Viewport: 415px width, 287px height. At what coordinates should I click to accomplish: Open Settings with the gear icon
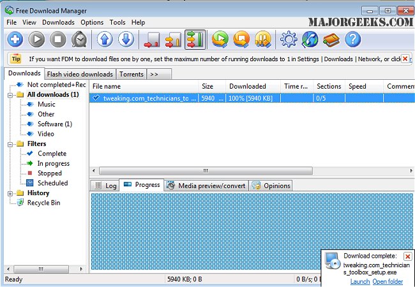289,40
